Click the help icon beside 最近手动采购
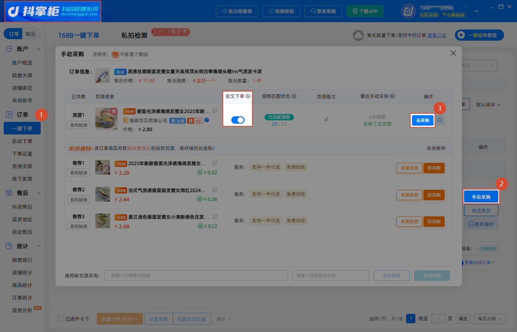This screenshot has height=332, width=517. 392,96
